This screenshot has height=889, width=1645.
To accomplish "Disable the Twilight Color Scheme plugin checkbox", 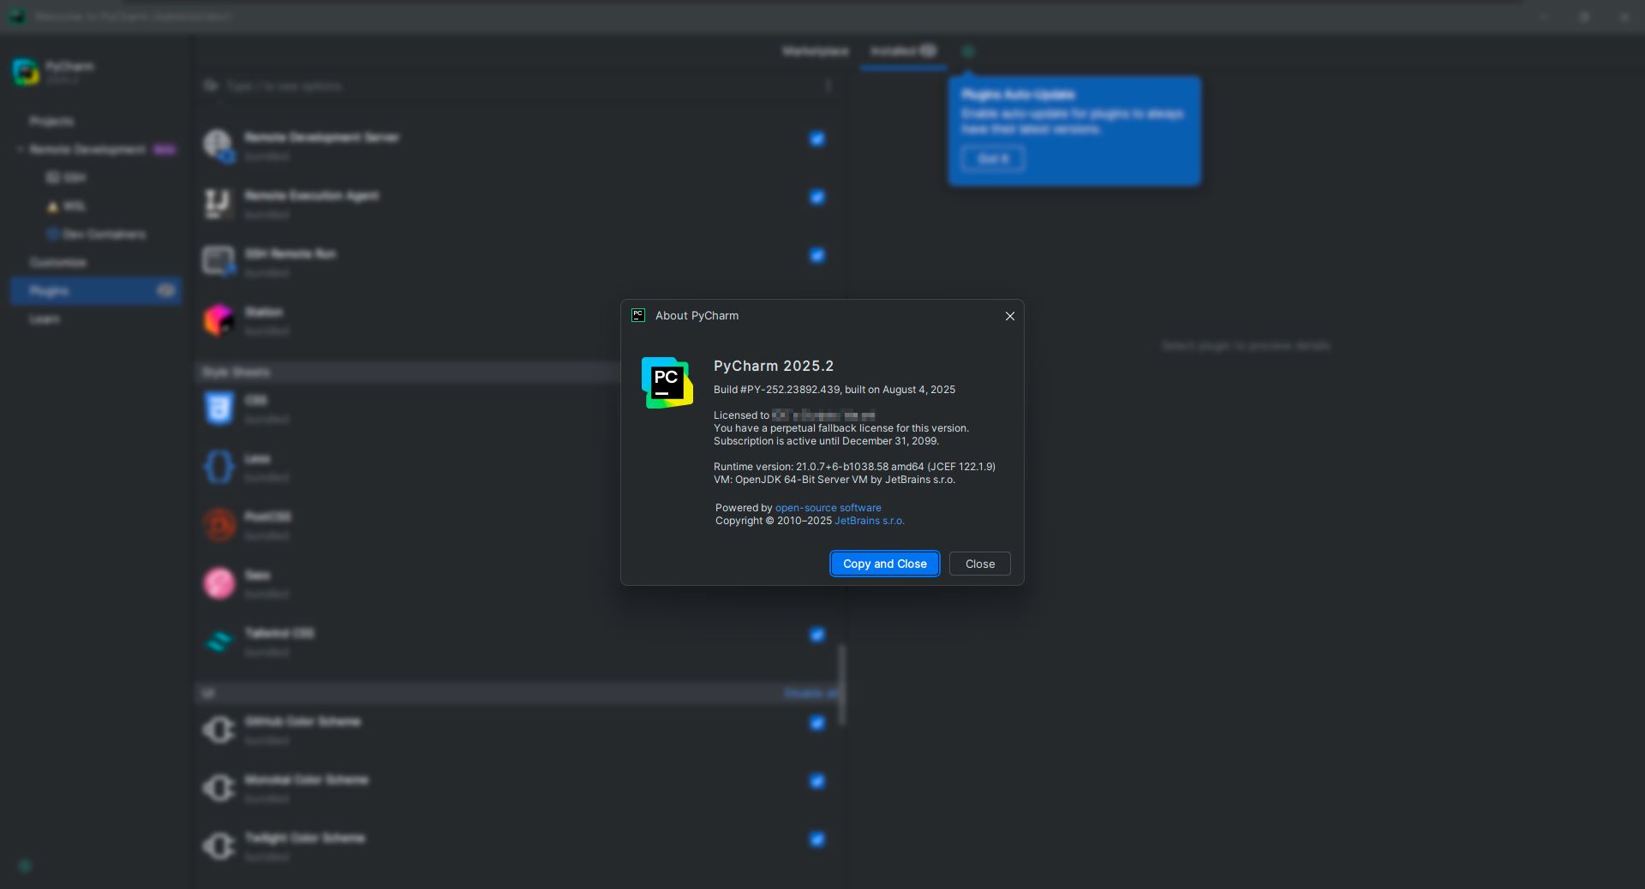I will tap(817, 839).
